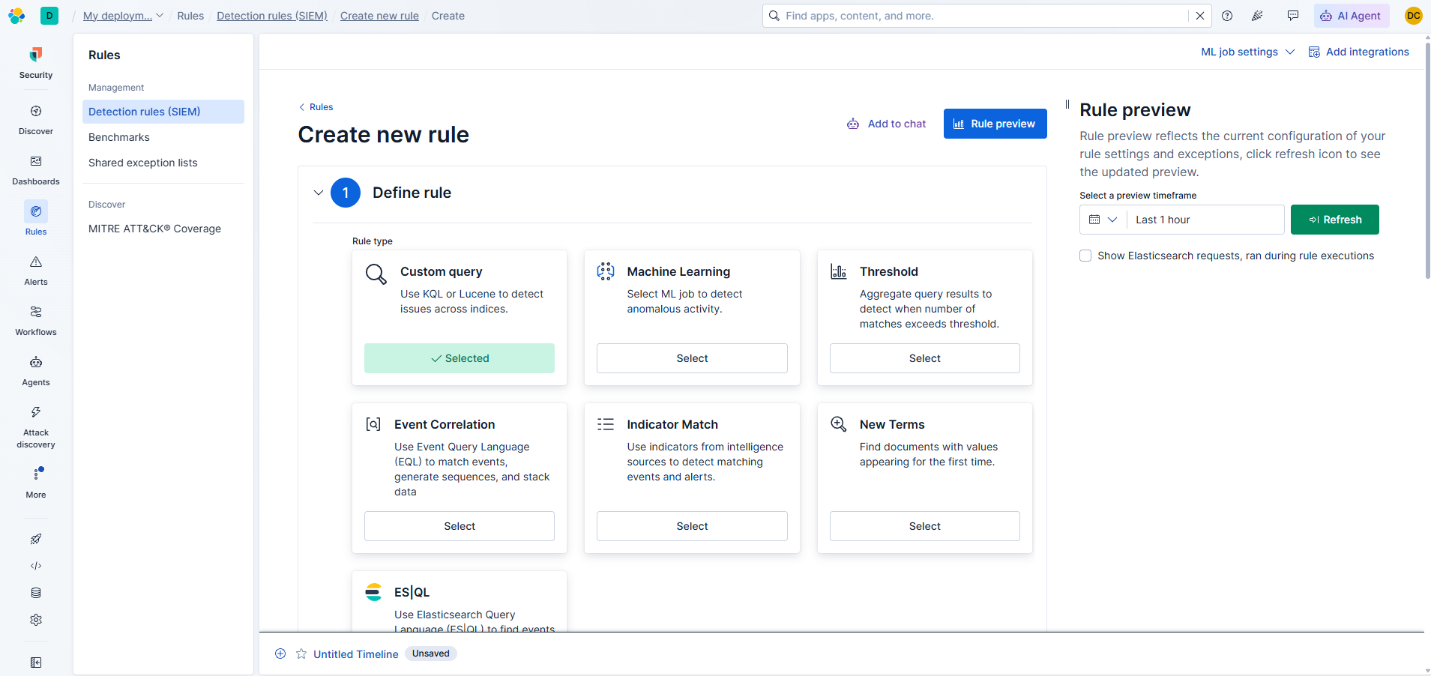Screen dimensions: 1431x676
Task: Select Indicator Match rule type
Action: pos(692,526)
